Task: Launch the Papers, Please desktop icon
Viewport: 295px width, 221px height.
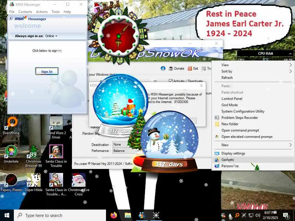Action: [11, 182]
